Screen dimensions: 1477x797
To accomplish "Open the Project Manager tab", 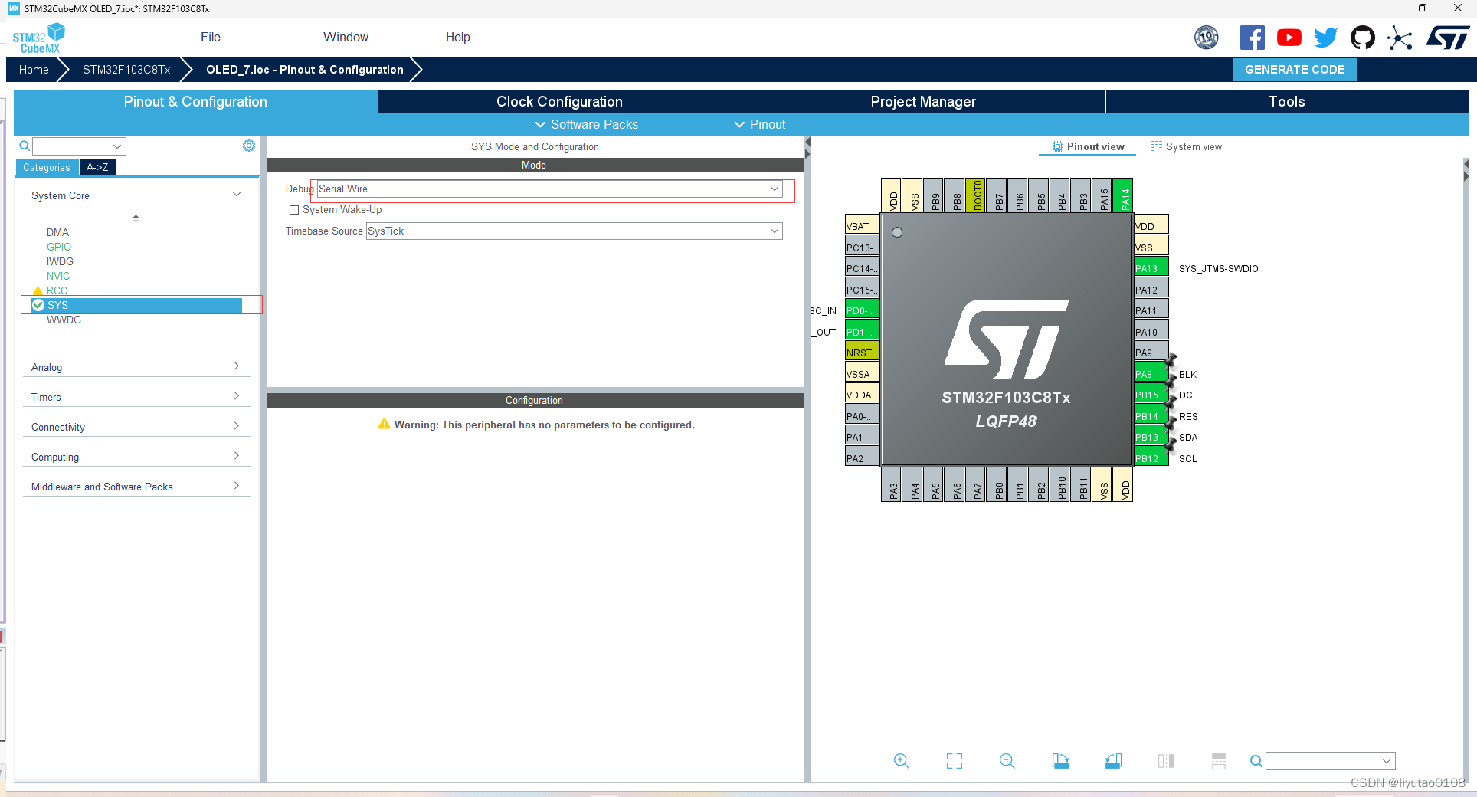I will (x=922, y=101).
